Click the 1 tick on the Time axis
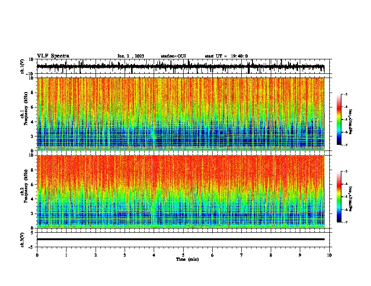 coord(66,255)
